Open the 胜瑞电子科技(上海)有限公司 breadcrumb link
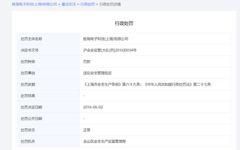240x150 pixels. click(x=34, y=4)
